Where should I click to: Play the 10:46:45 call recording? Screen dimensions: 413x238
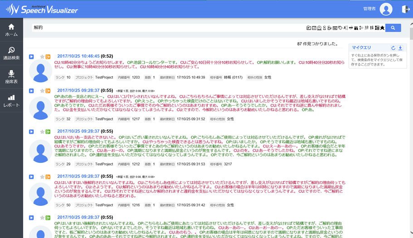[31, 57]
